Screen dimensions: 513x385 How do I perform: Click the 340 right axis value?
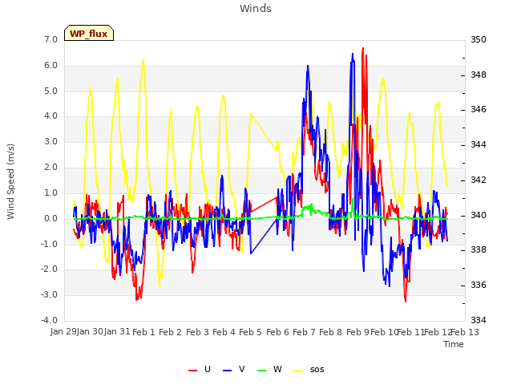click(x=479, y=216)
